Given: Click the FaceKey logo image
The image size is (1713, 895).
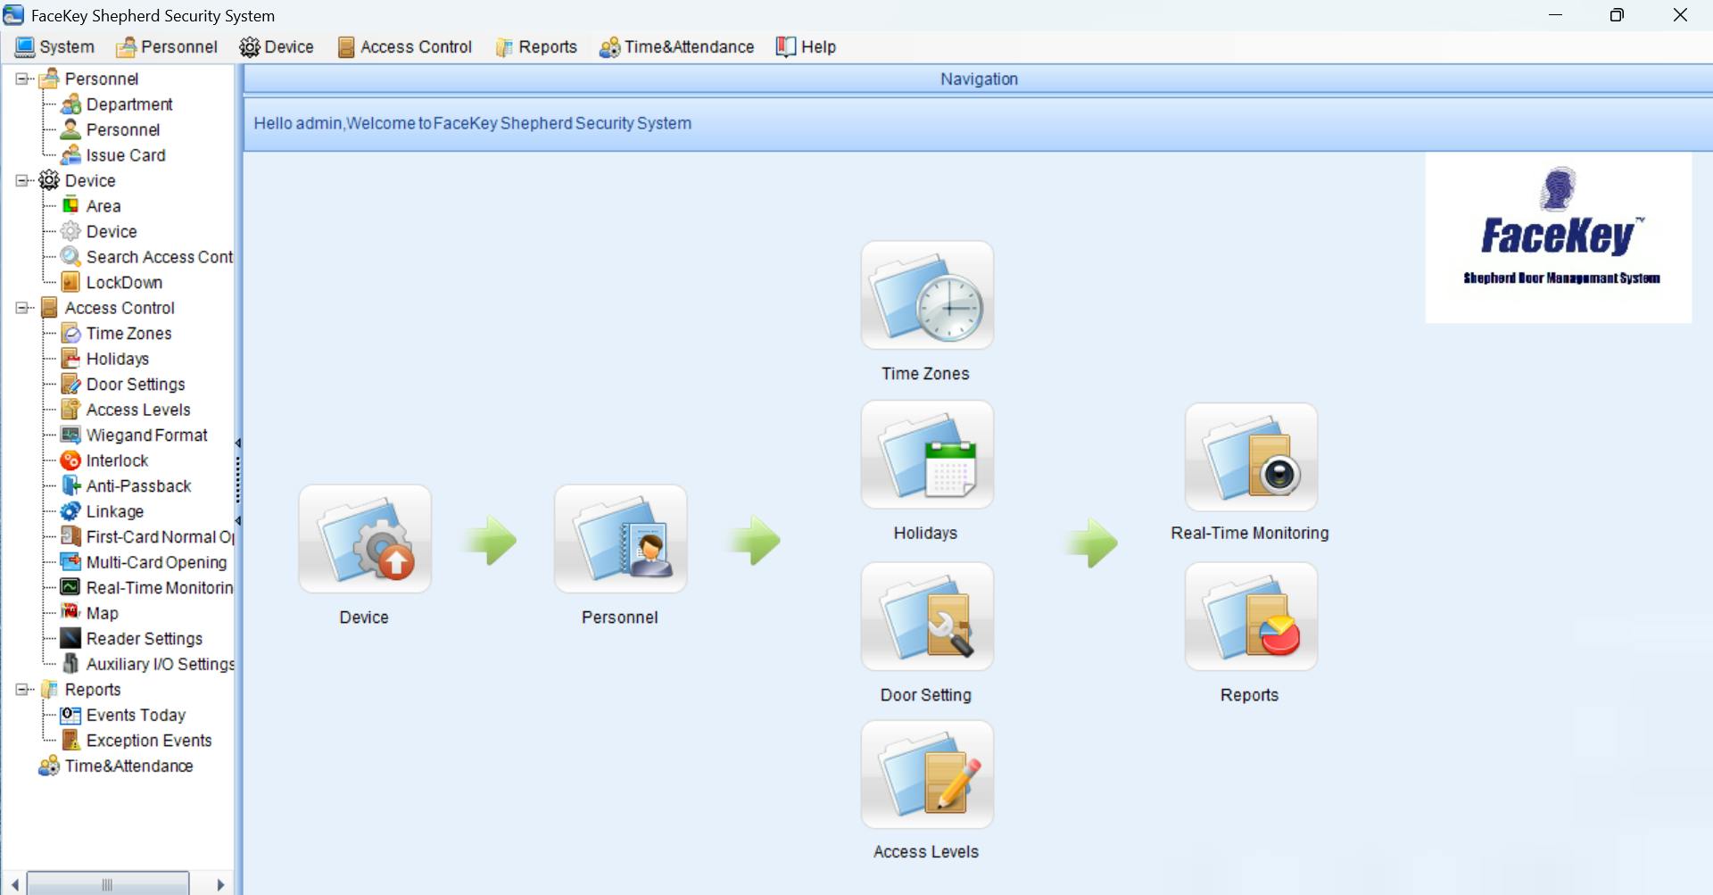Looking at the screenshot, I should [x=1559, y=237].
